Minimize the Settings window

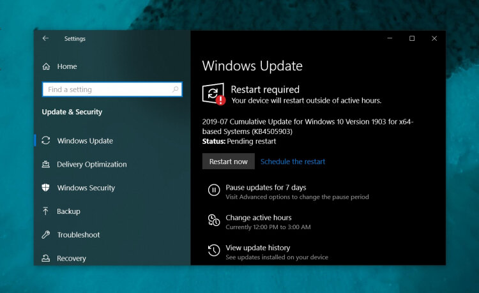pyautogui.click(x=390, y=38)
